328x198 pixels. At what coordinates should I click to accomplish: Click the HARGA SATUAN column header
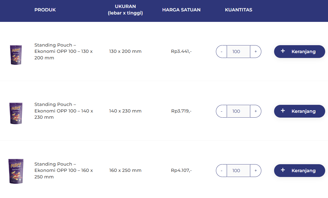(x=181, y=10)
